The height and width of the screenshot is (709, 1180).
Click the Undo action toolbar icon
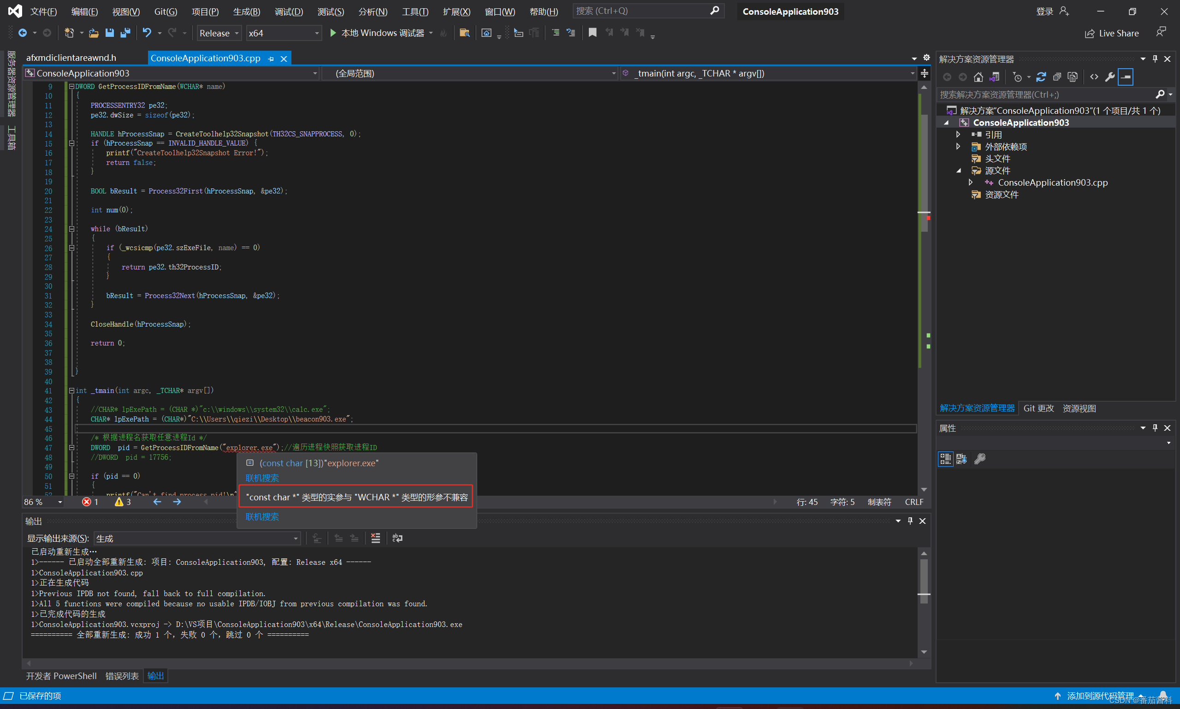point(149,34)
